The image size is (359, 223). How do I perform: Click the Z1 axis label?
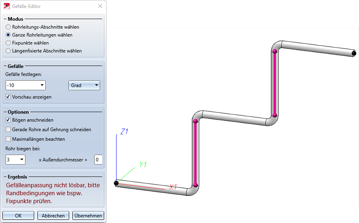tap(124, 132)
